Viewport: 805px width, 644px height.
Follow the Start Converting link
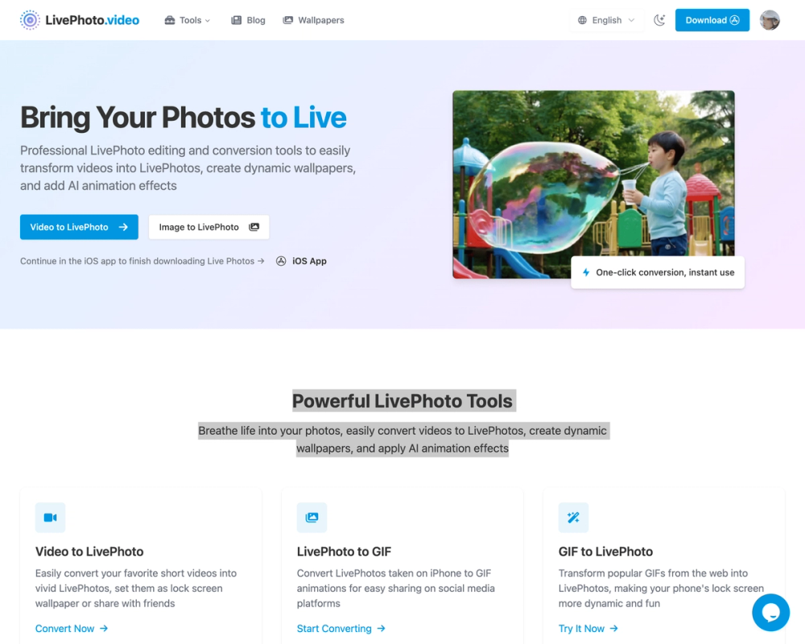click(x=341, y=628)
